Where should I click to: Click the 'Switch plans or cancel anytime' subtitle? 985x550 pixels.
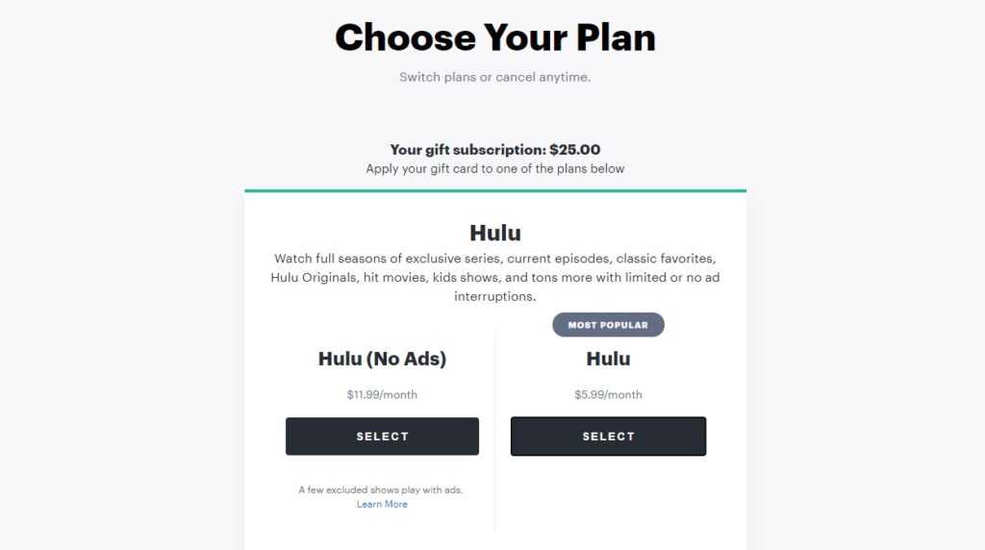[x=494, y=77]
